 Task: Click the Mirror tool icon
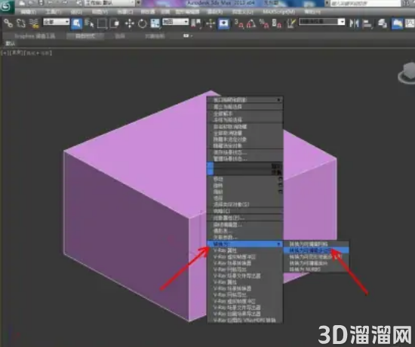point(354,23)
